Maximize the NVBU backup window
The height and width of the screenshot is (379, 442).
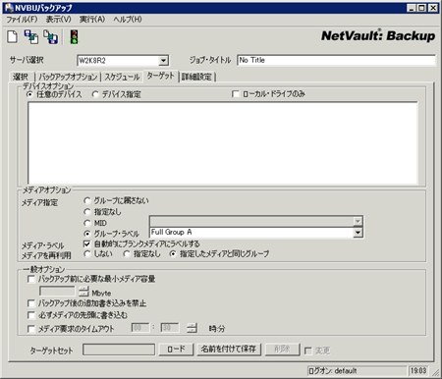pos(422,8)
